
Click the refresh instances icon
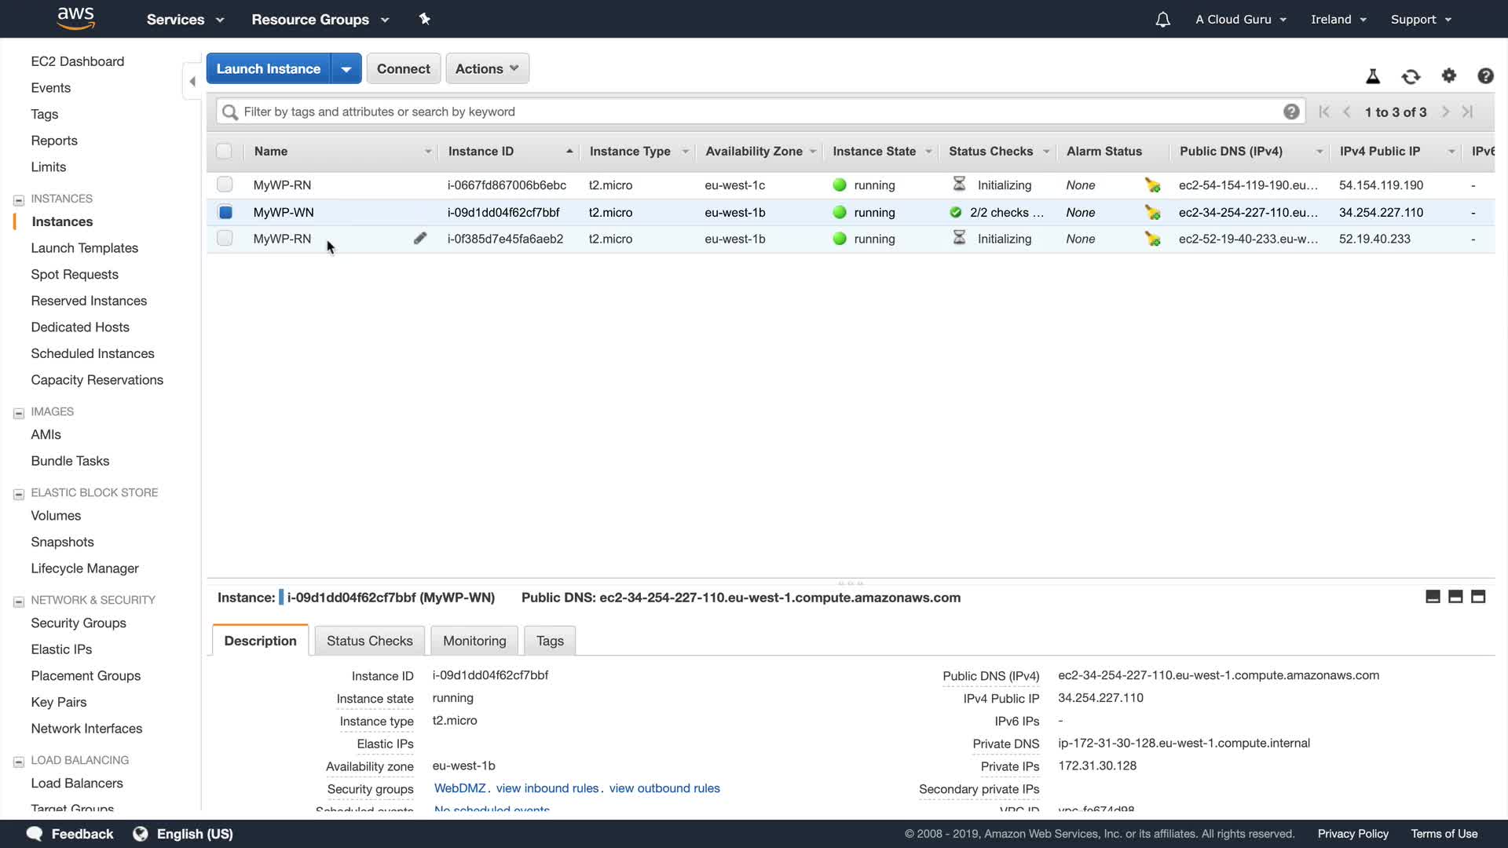(x=1411, y=76)
